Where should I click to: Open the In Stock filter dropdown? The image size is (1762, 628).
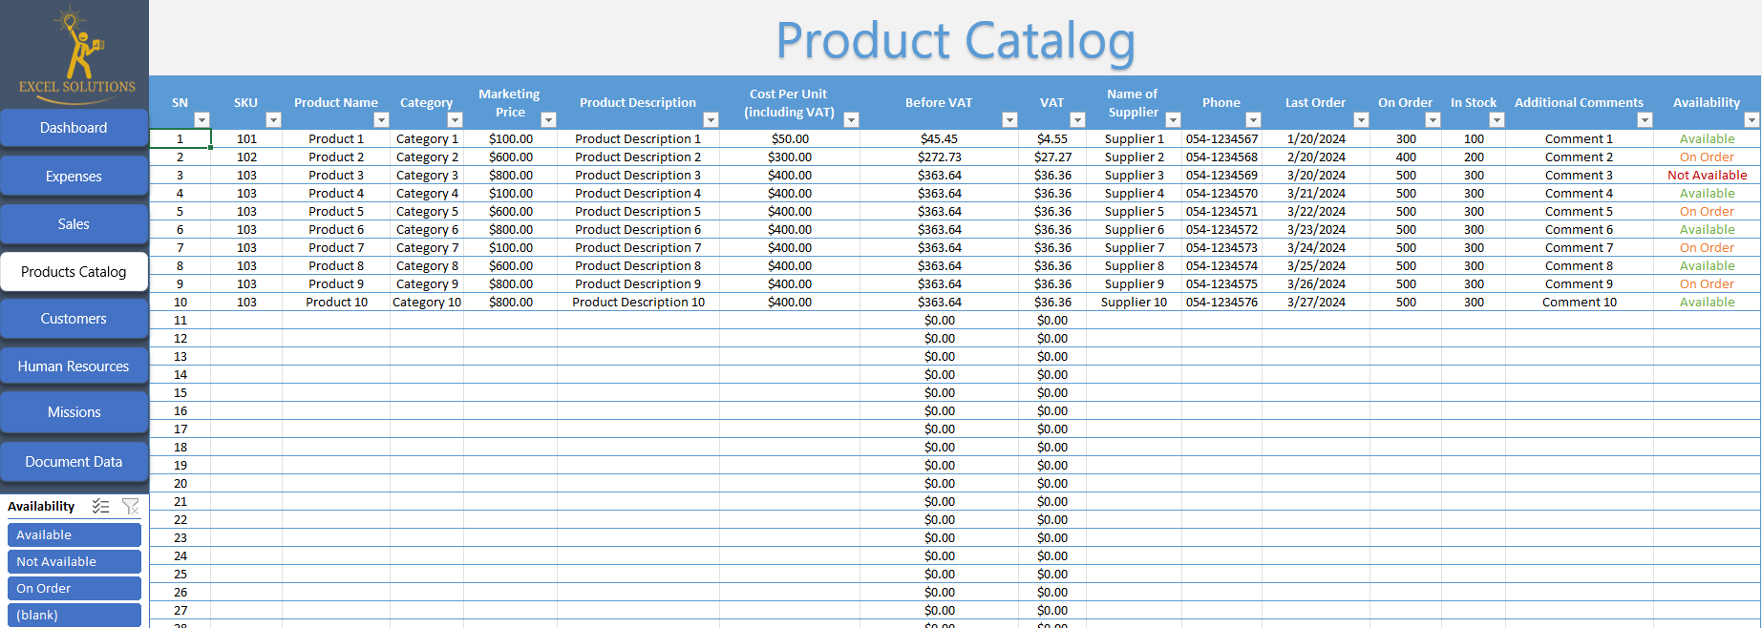(1497, 120)
